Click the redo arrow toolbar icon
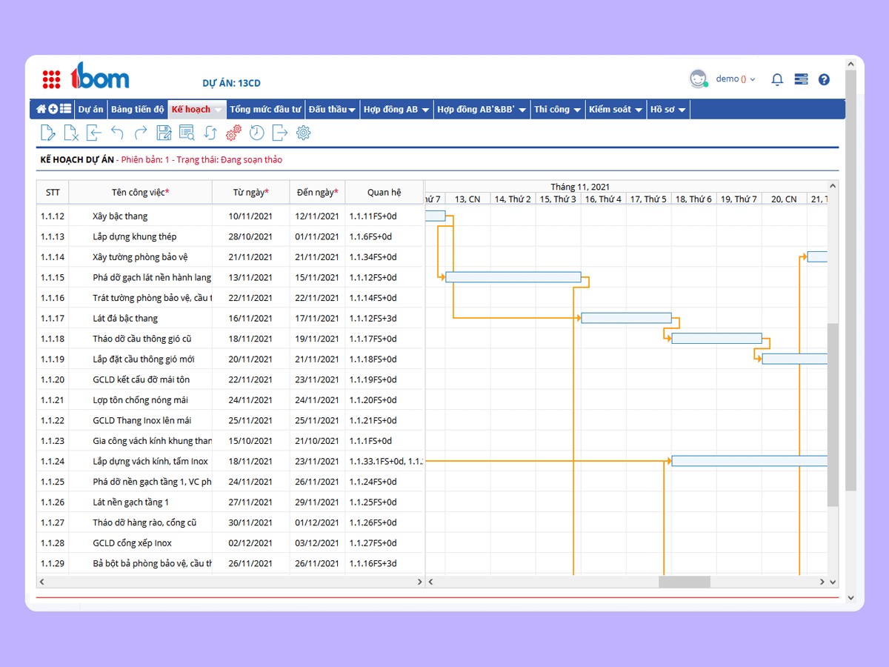 tap(141, 133)
